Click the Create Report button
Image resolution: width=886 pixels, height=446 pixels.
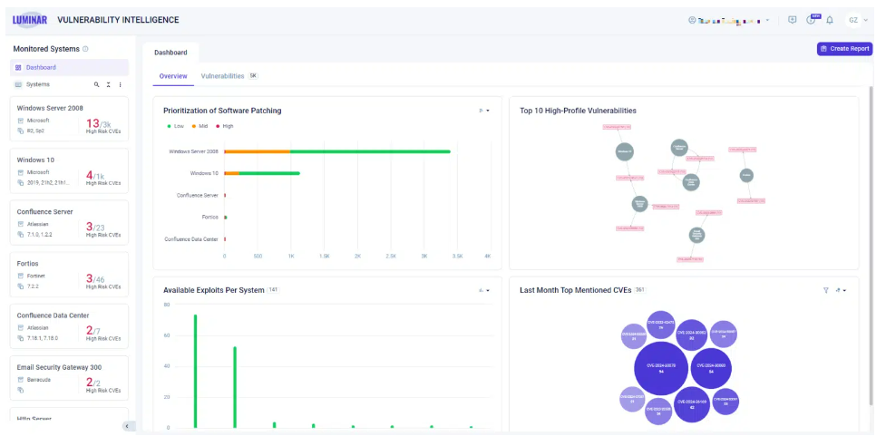coord(845,49)
